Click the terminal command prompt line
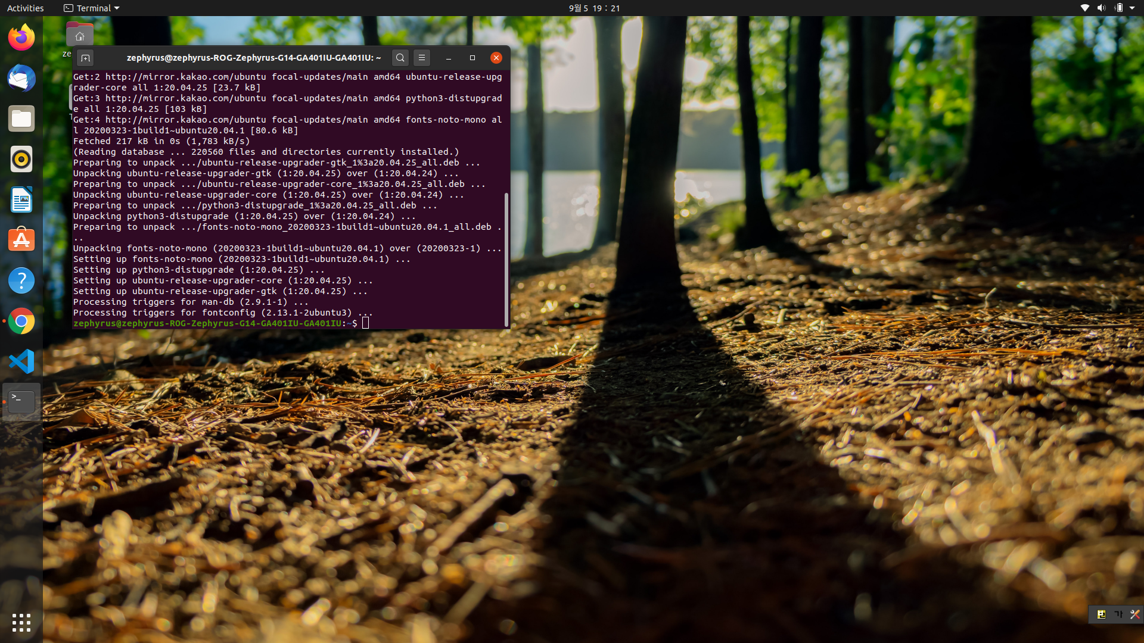Screen dimensions: 1144x643 (221, 323)
